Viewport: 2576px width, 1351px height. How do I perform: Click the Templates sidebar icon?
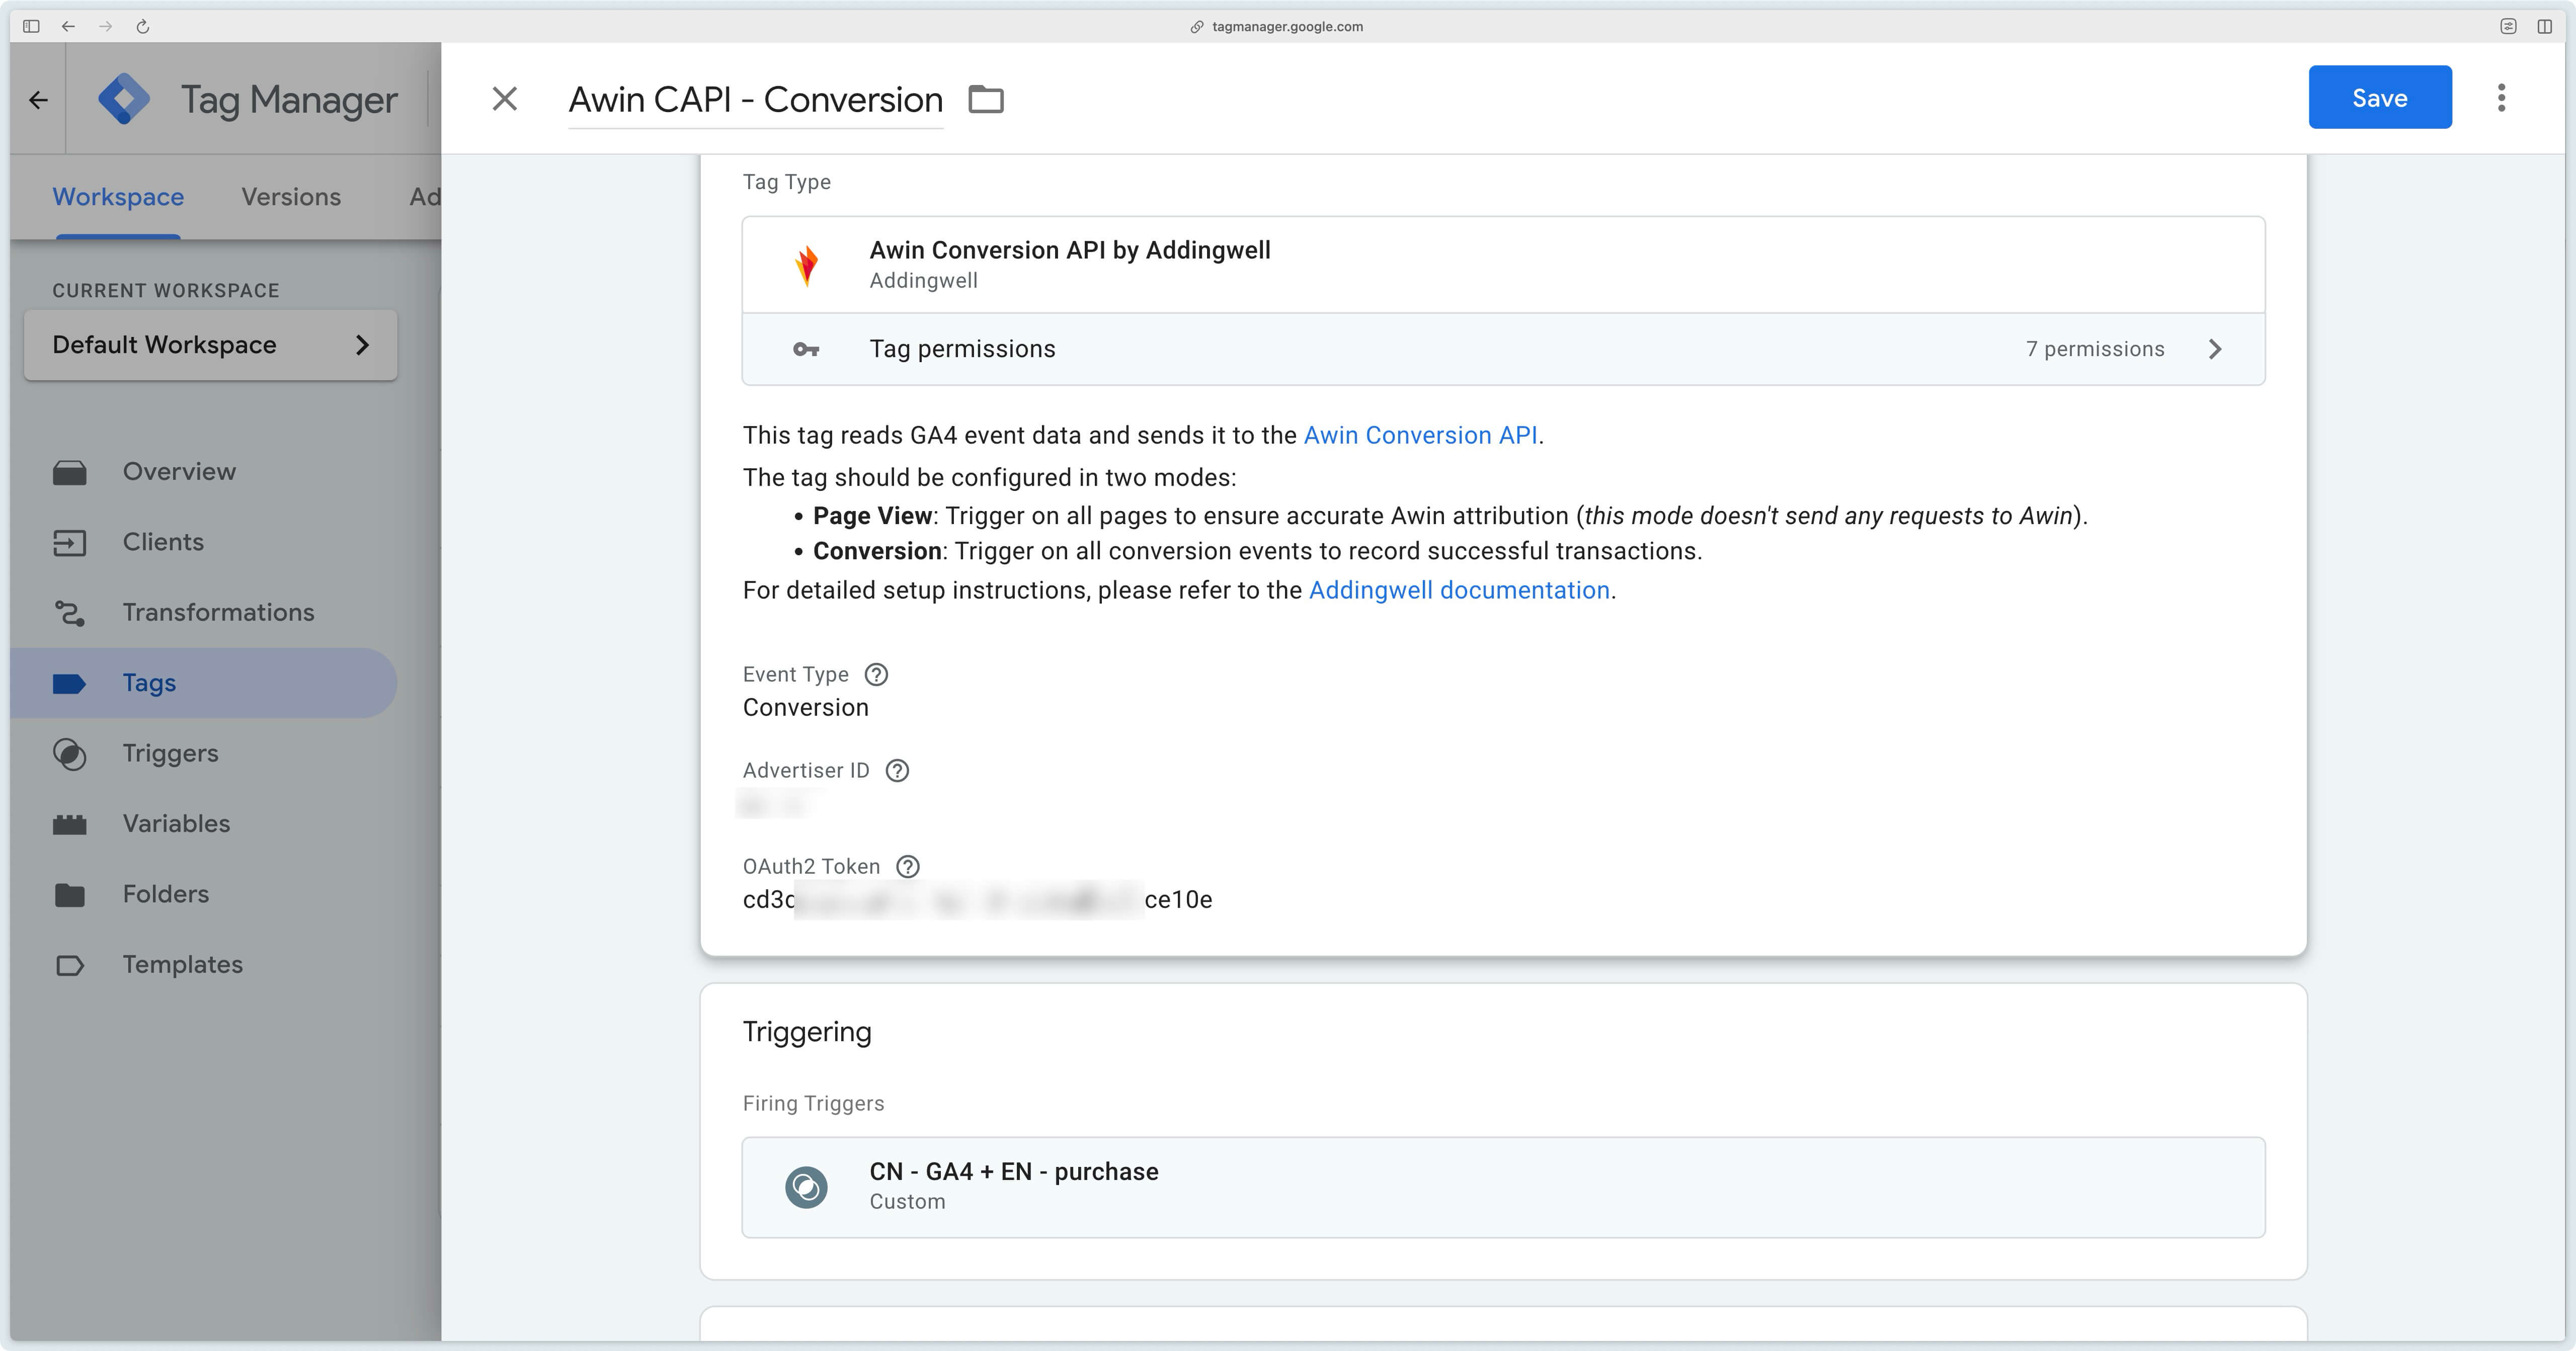69,965
